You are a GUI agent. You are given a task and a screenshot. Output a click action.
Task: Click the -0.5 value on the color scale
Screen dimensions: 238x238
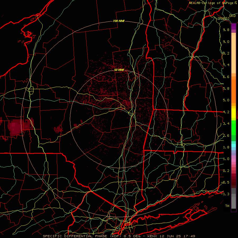(225, 182)
